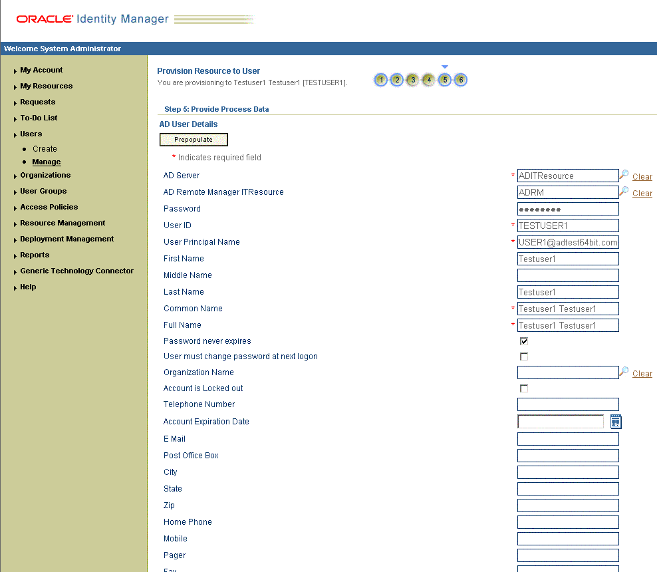Click step 2 circle in wizard progress
Image resolution: width=657 pixels, height=572 pixels.
pos(397,80)
